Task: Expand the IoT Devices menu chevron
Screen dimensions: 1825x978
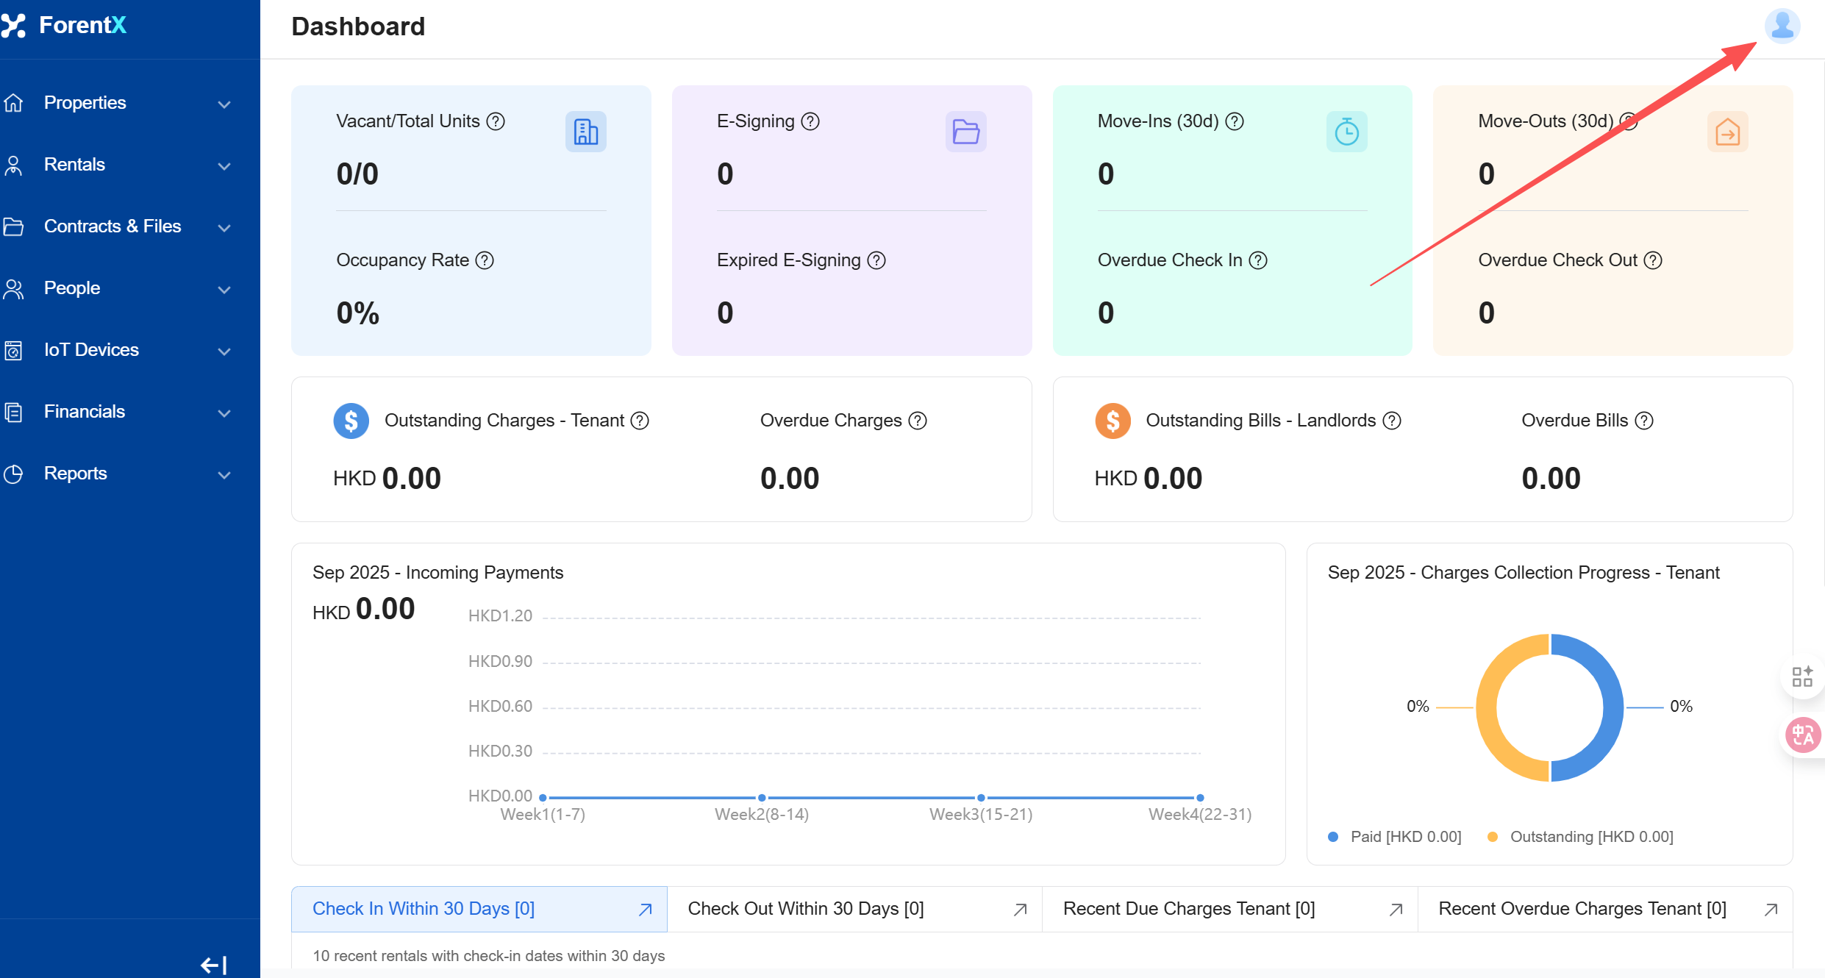Action: pyautogui.click(x=224, y=351)
